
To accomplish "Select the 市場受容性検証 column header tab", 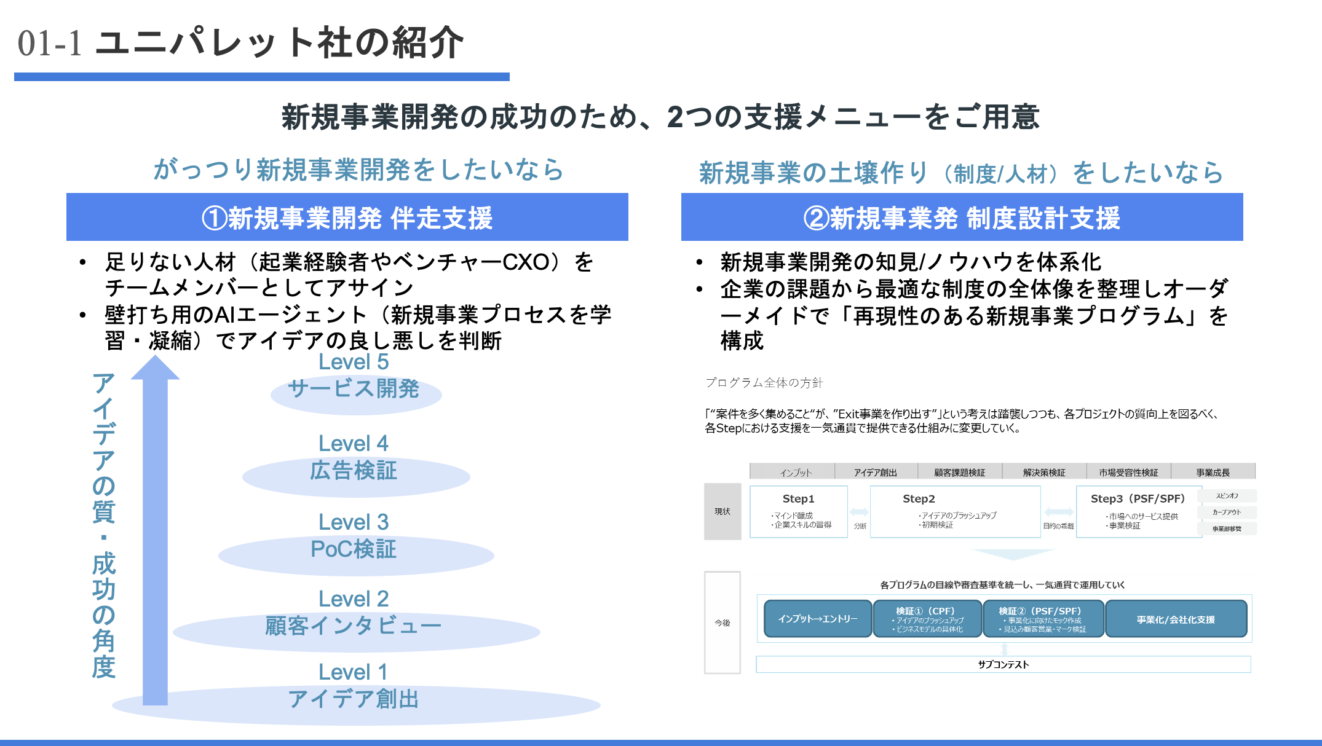I will pos(1128,472).
